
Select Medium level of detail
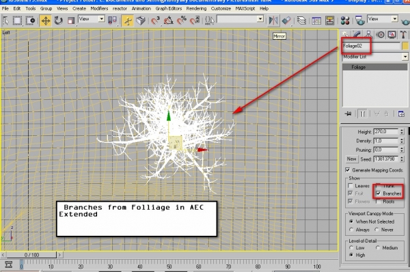point(378,247)
